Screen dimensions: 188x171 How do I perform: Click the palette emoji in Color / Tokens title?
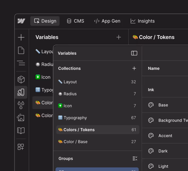click(135, 37)
